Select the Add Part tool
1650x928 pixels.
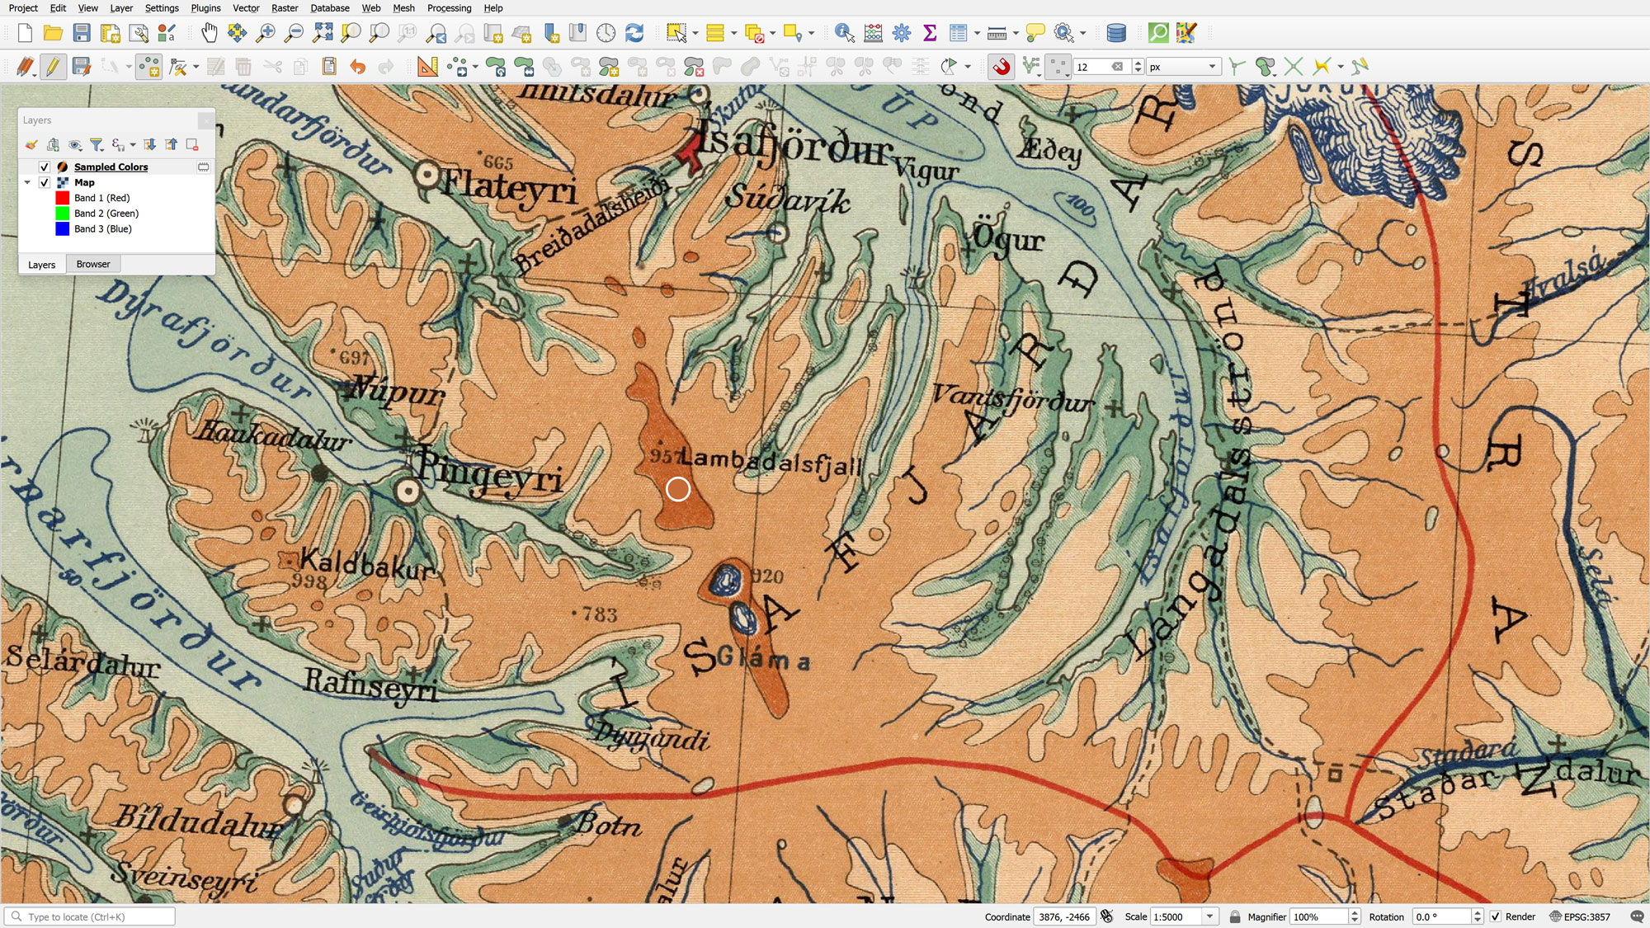tap(609, 66)
